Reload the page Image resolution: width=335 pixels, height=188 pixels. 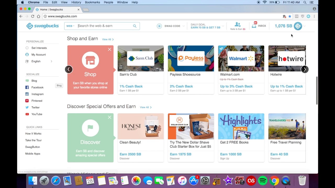pos(32,16)
